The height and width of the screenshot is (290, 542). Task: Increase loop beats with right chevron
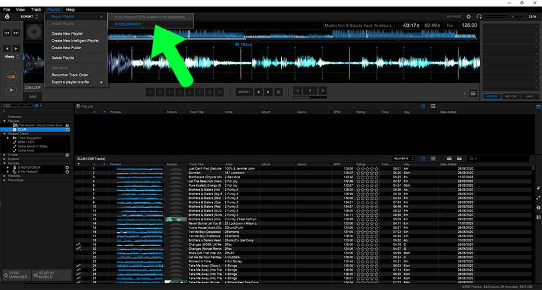pyautogui.click(x=323, y=91)
